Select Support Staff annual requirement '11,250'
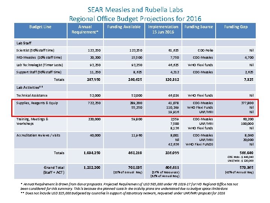Viewport: 270px width, 203px height. pos(95,72)
